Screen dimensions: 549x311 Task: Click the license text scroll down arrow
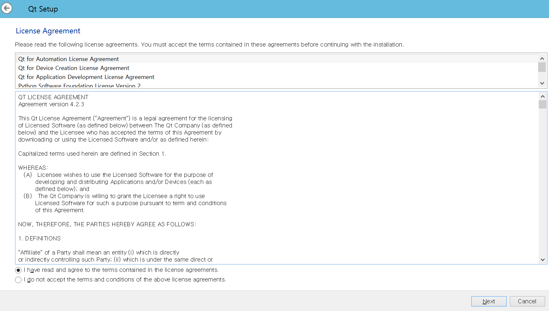click(x=543, y=260)
